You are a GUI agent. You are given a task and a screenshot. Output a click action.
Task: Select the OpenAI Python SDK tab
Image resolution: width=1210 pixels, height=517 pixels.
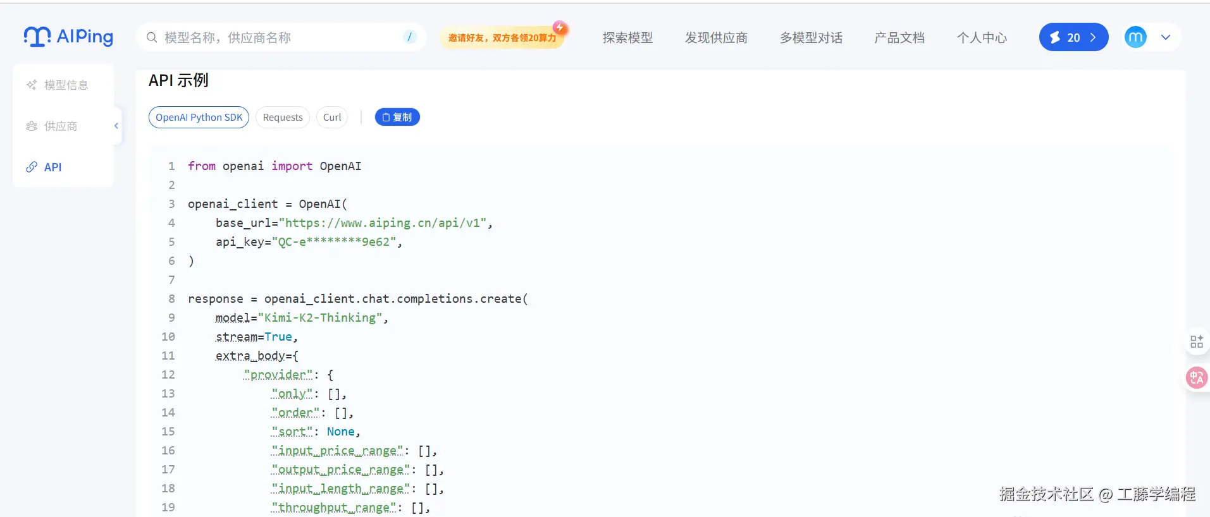(x=199, y=118)
